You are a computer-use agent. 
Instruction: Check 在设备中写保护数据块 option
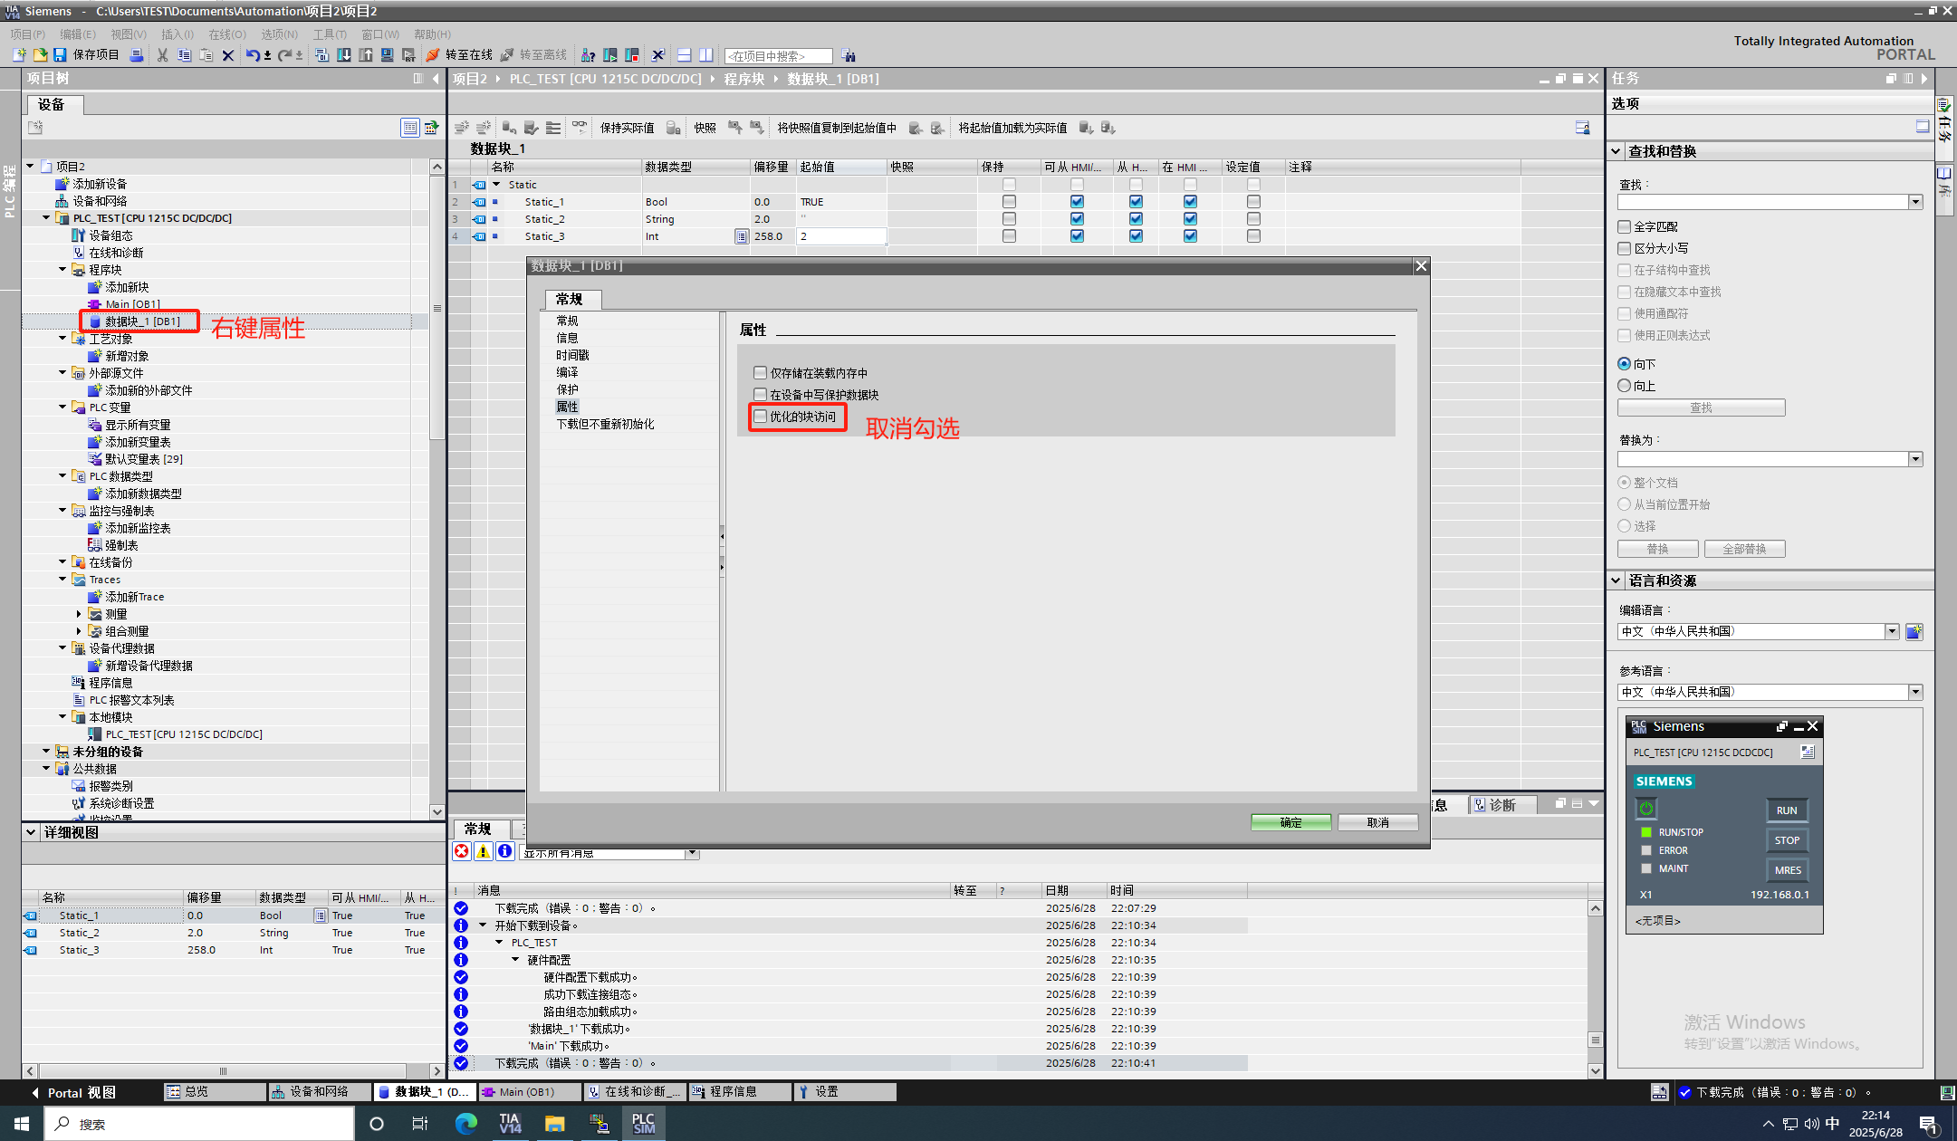(761, 395)
